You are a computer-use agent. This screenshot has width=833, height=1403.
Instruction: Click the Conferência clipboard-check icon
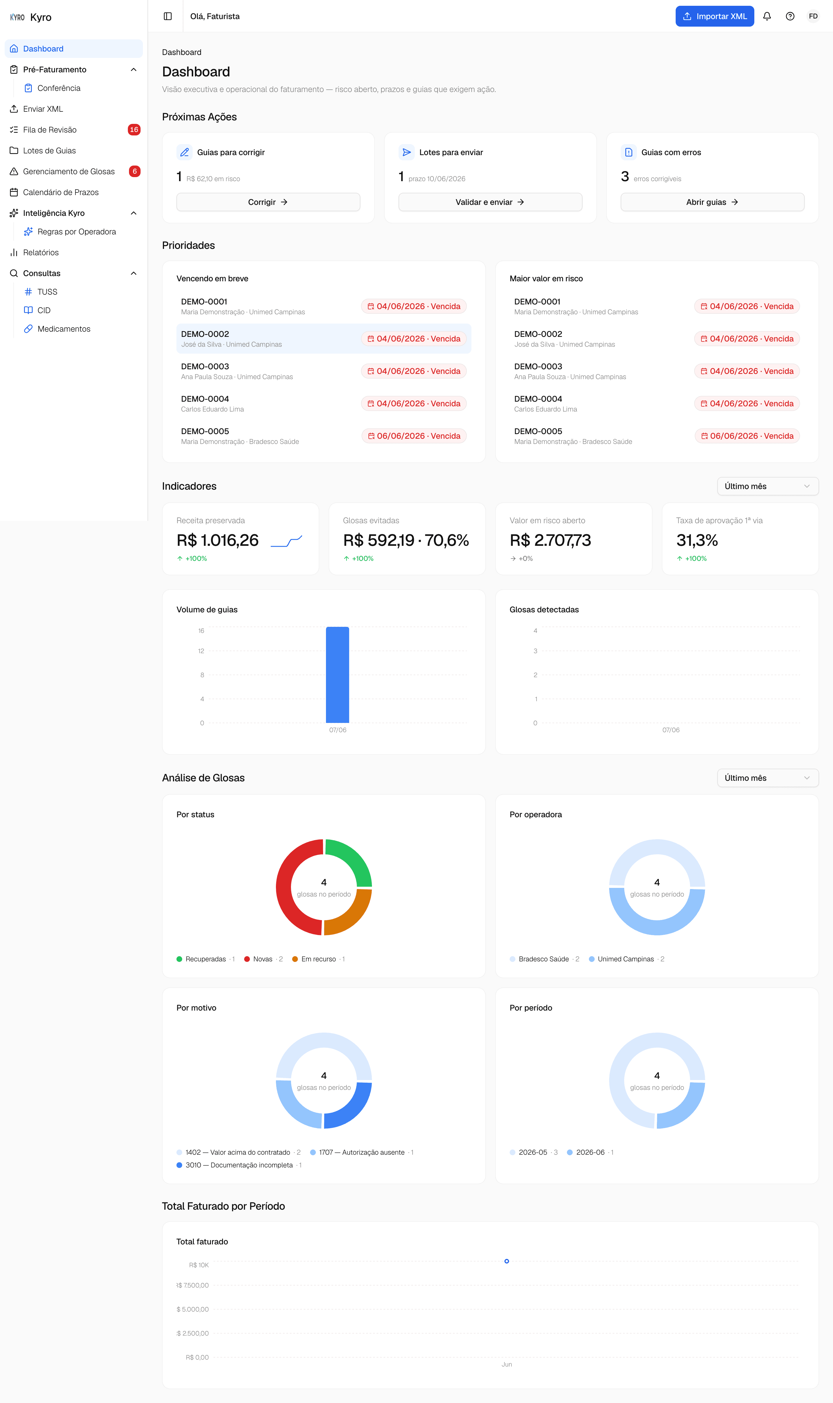pyautogui.click(x=28, y=88)
